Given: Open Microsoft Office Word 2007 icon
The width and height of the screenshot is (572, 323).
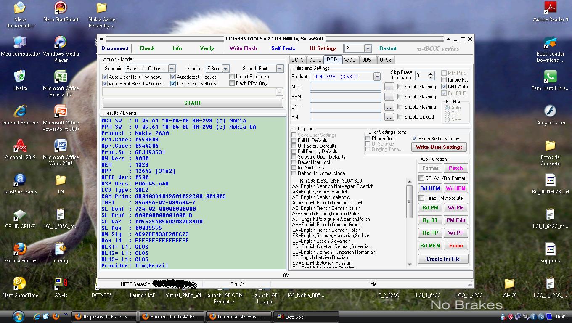Looking at the screenshot, I should 61,153.
